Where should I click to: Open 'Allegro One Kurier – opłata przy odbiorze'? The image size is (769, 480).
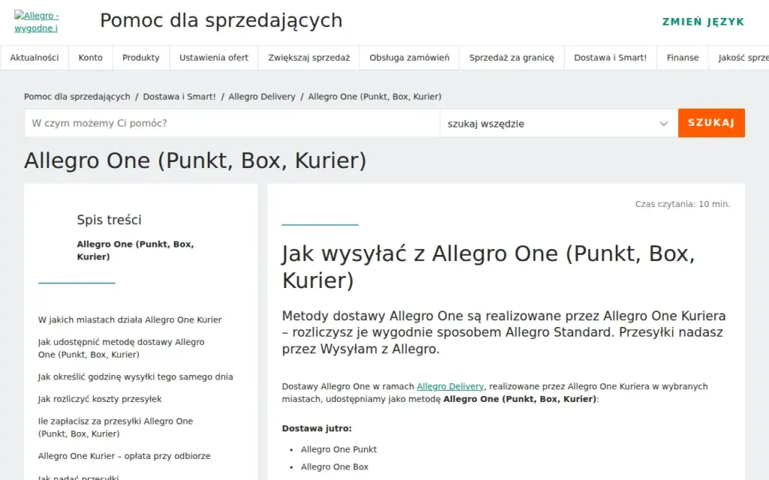125,456
